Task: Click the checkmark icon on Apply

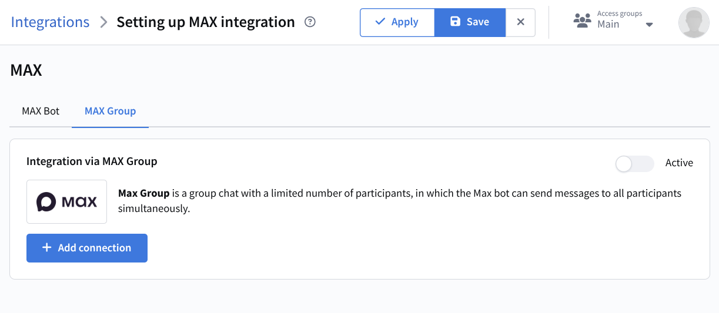Action: pos(380,22)
